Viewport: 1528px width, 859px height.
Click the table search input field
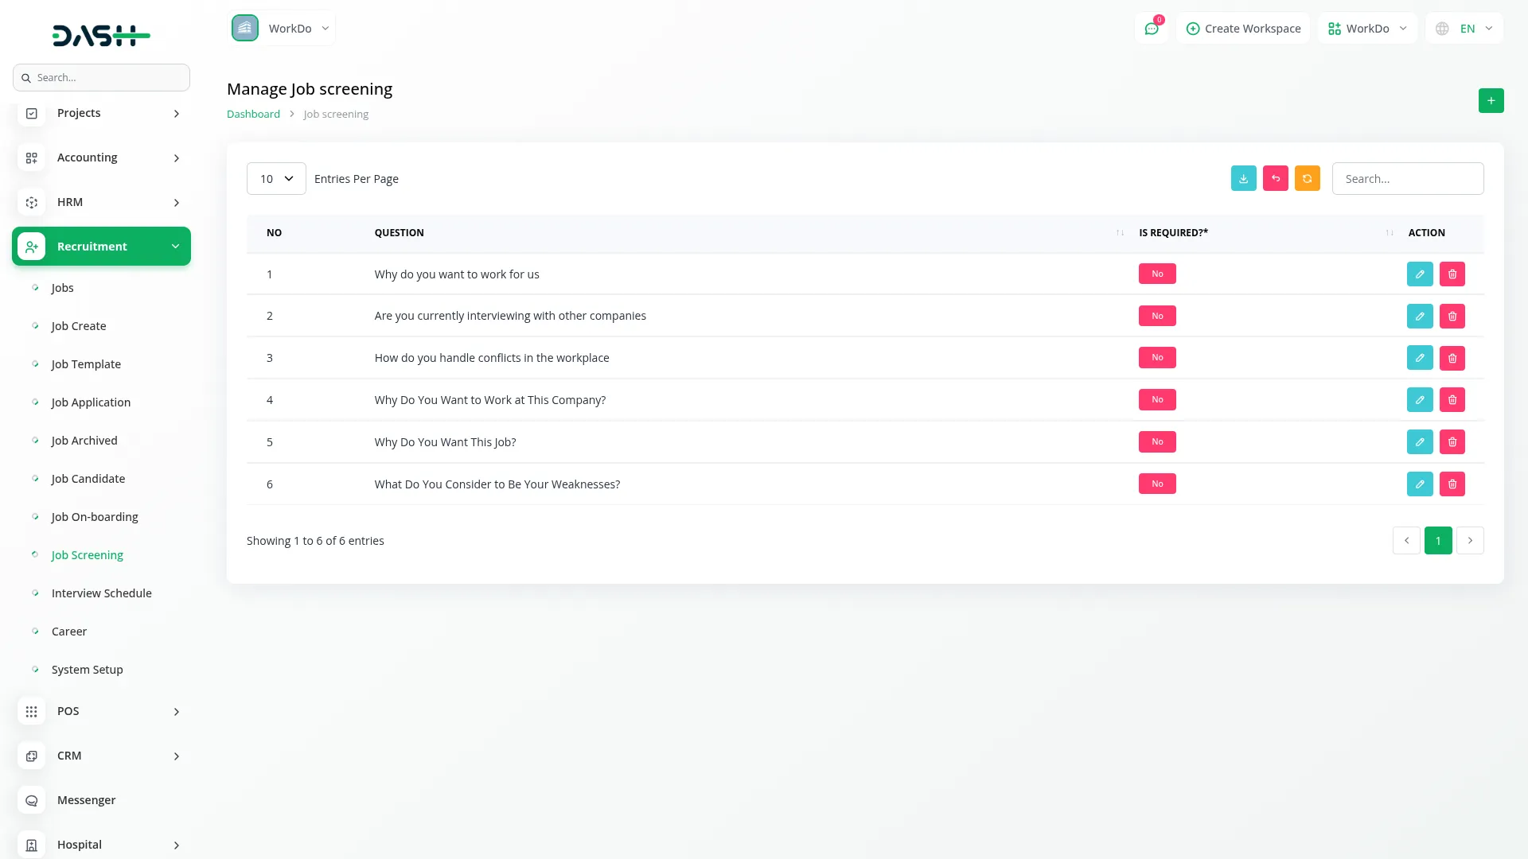[1407, 179]
